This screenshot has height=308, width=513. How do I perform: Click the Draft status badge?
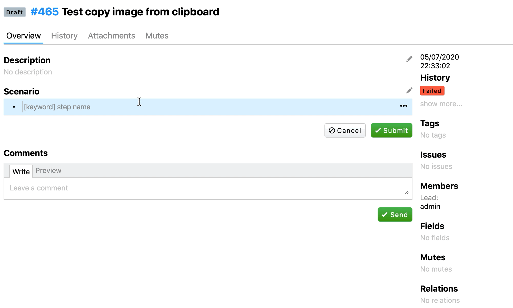point(15,12)
